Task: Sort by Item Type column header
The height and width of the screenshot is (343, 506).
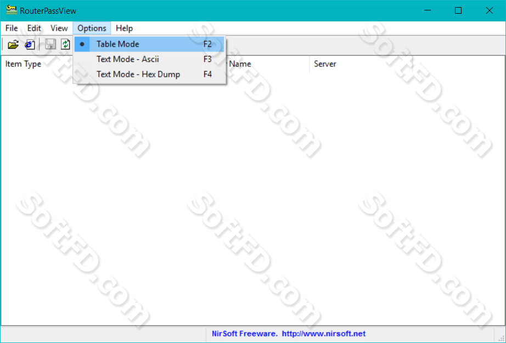Action: tap(23, 64)
